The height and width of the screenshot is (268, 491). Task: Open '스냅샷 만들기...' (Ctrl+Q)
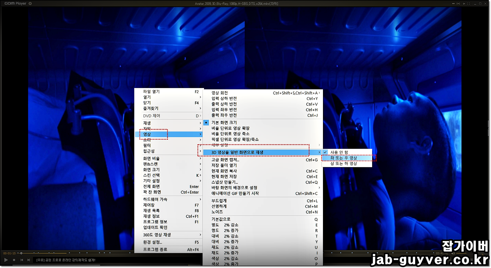(263, 182)
